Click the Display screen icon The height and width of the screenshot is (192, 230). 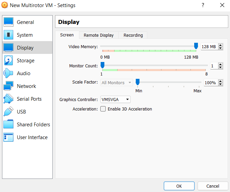8,47
